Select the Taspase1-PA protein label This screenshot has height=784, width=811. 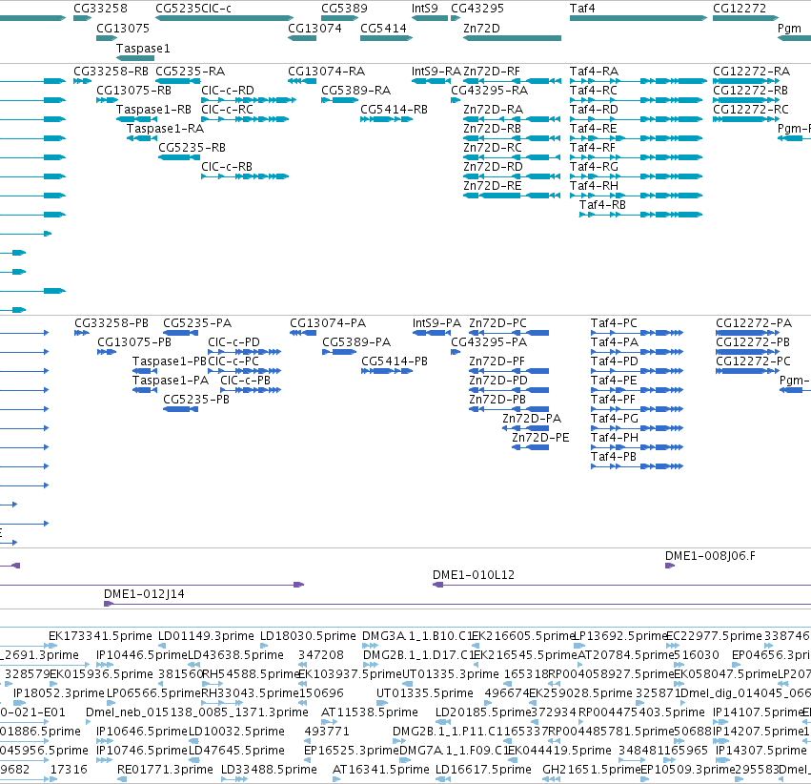171,381
